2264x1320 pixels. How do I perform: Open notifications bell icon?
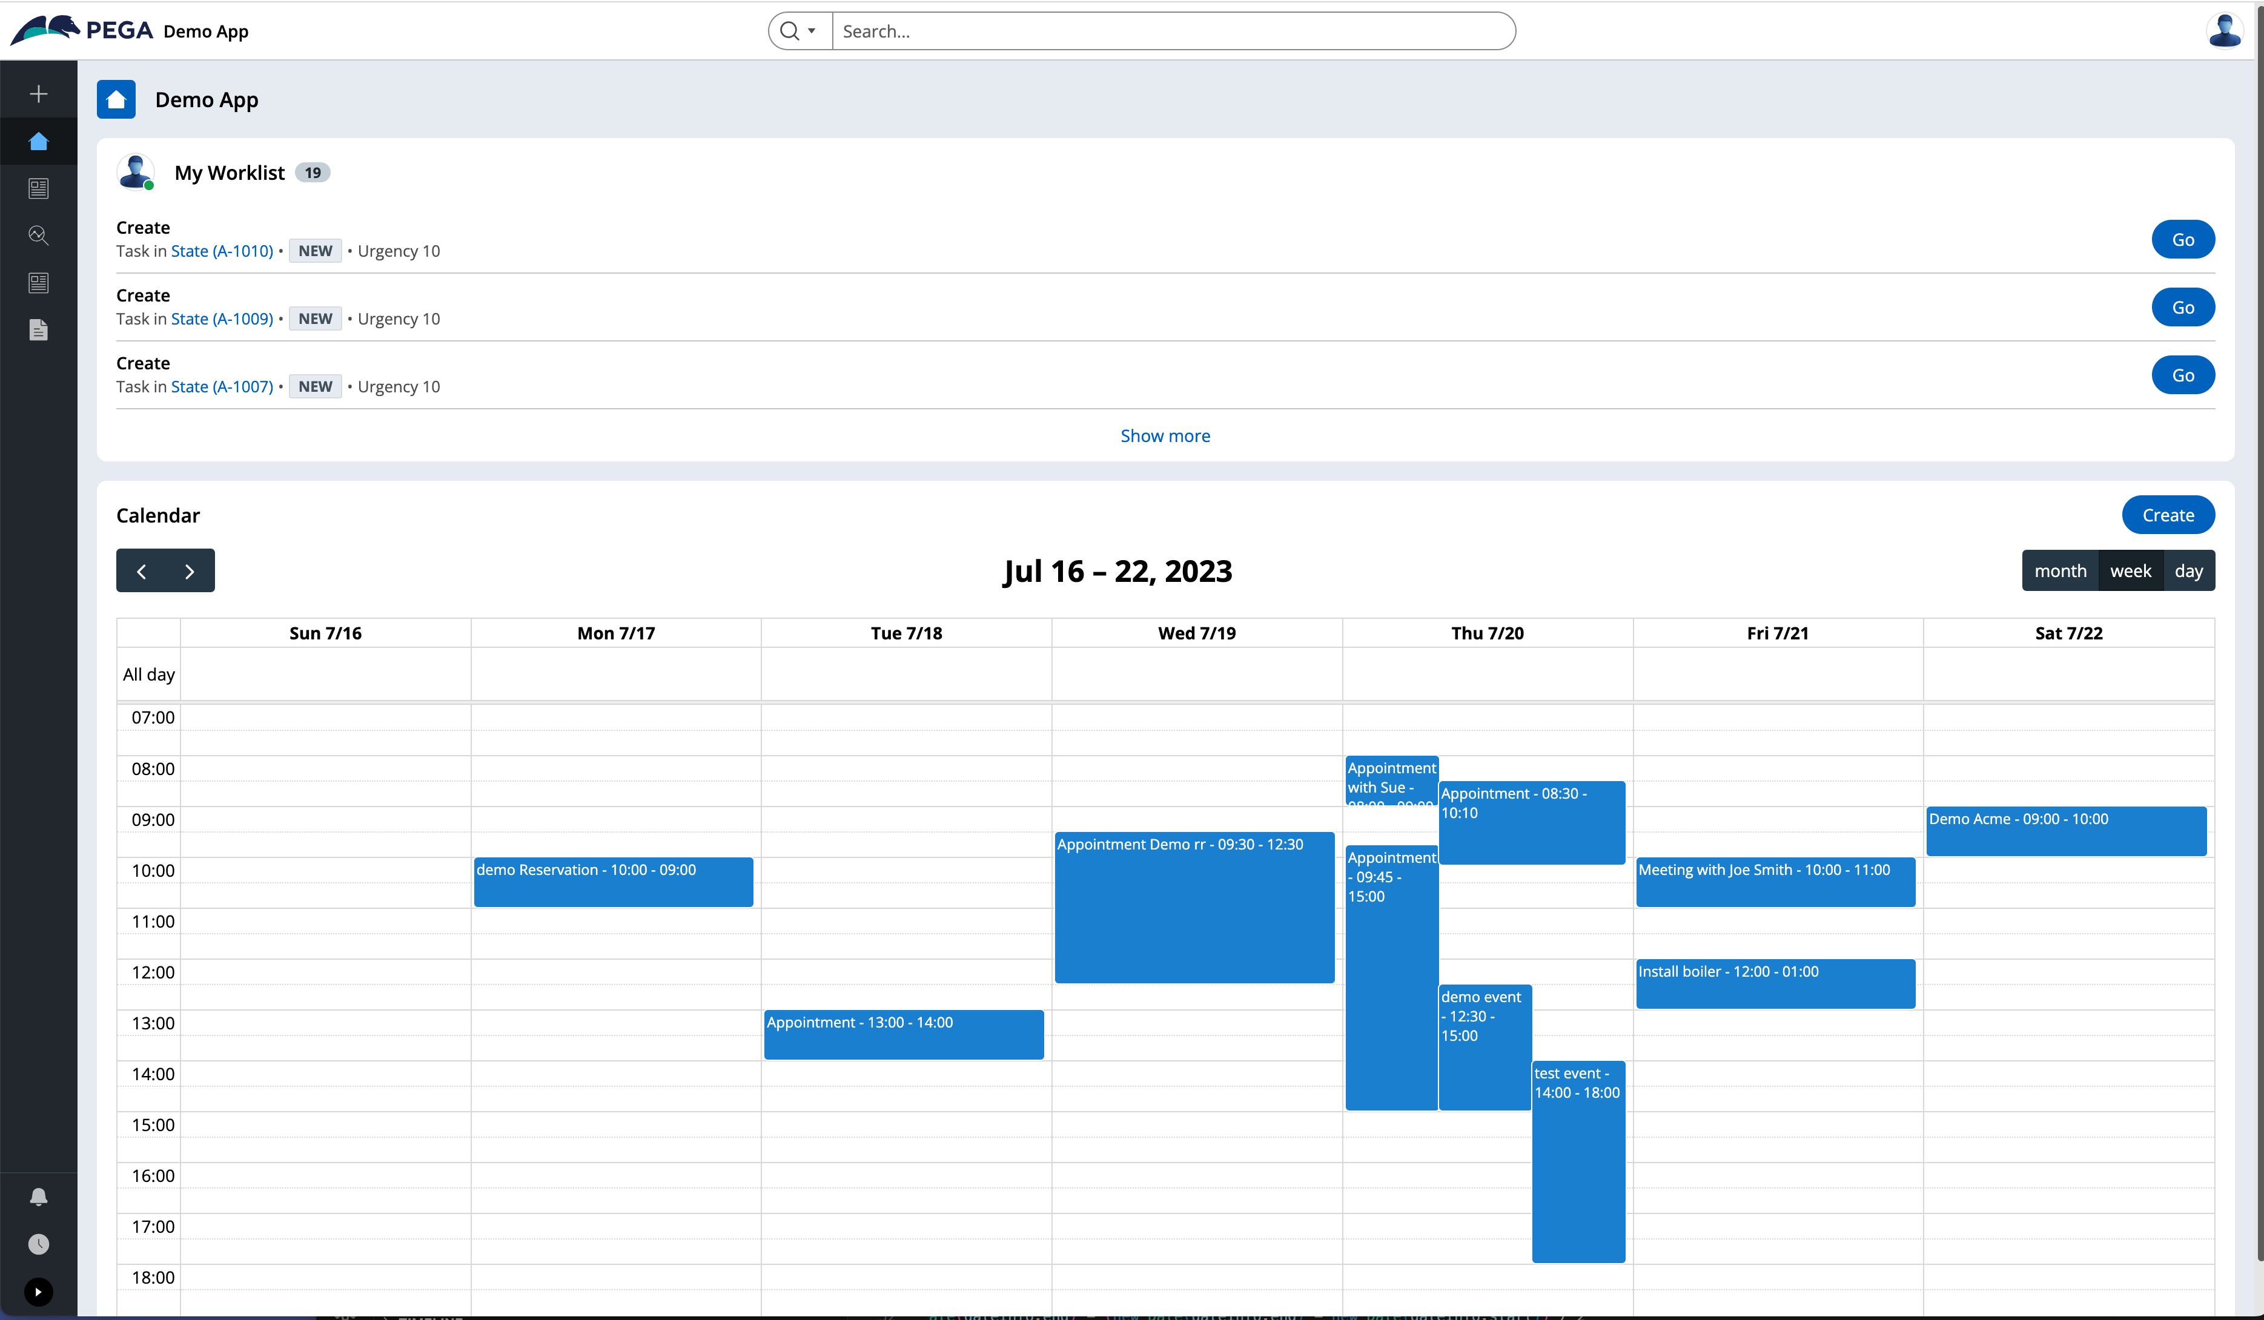[39, 1196]
